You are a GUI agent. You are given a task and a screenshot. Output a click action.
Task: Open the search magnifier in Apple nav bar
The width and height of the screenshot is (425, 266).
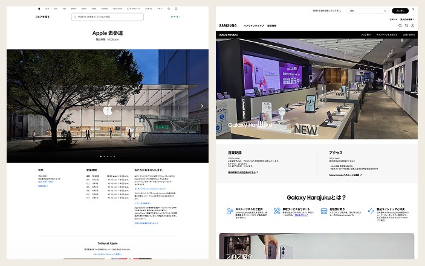point(169,8)
